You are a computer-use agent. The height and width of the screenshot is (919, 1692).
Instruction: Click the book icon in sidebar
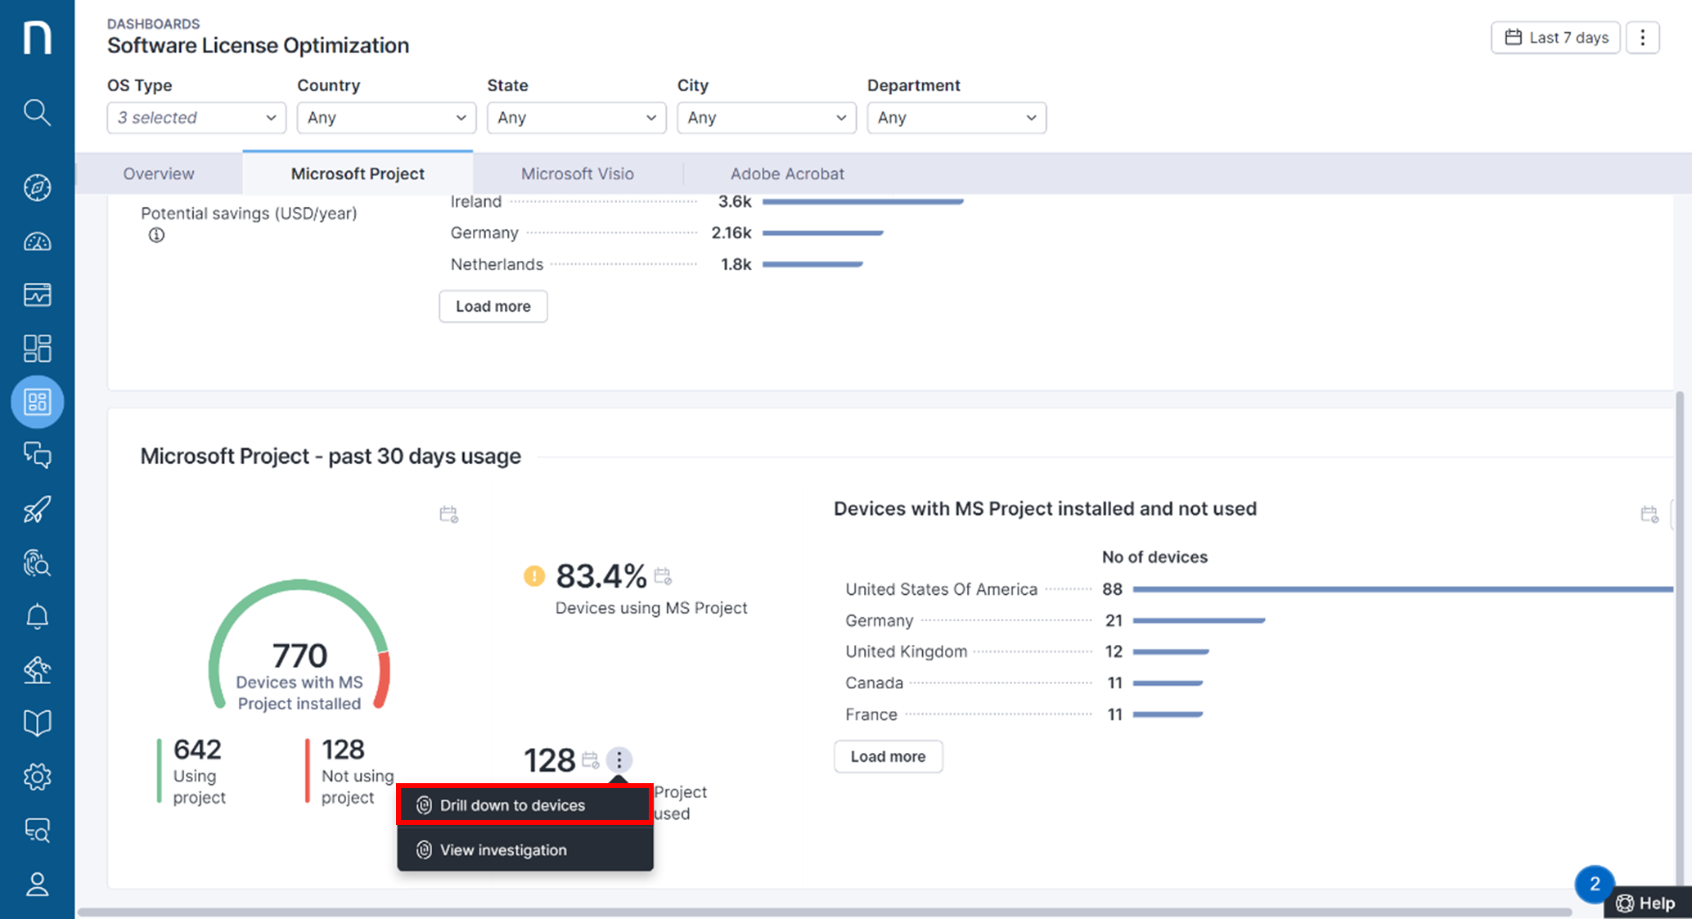coord(37,723)
